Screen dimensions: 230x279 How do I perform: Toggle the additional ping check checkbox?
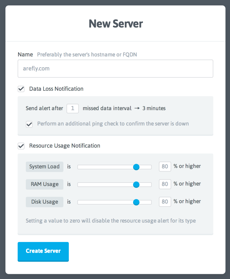tap(29, 124)
